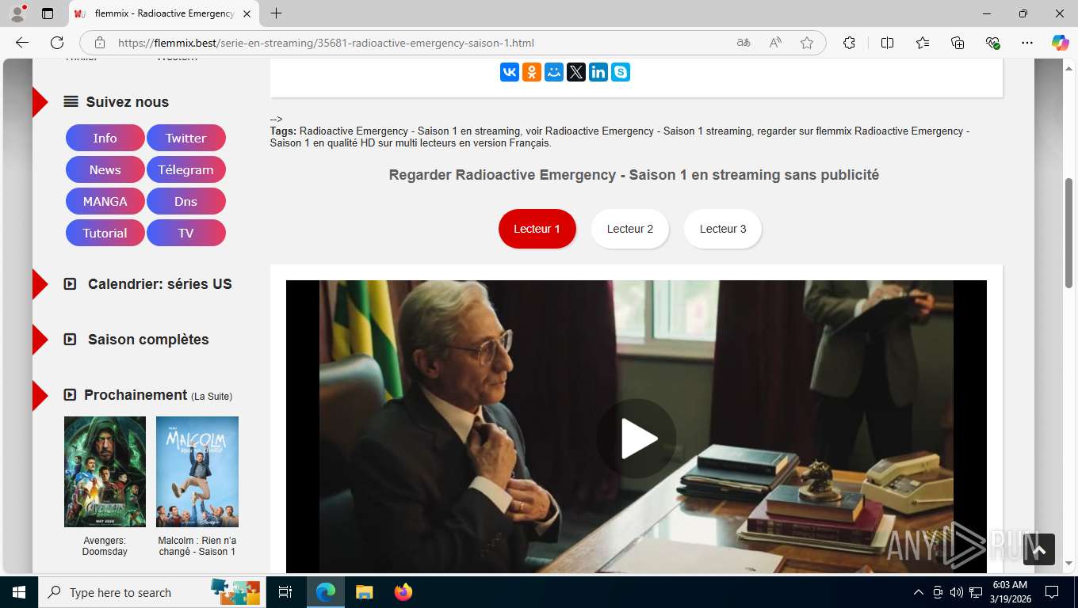Viewport: 1078px width, 608px height.
Task: Open the favorites list icon
Action: point(923,43)
